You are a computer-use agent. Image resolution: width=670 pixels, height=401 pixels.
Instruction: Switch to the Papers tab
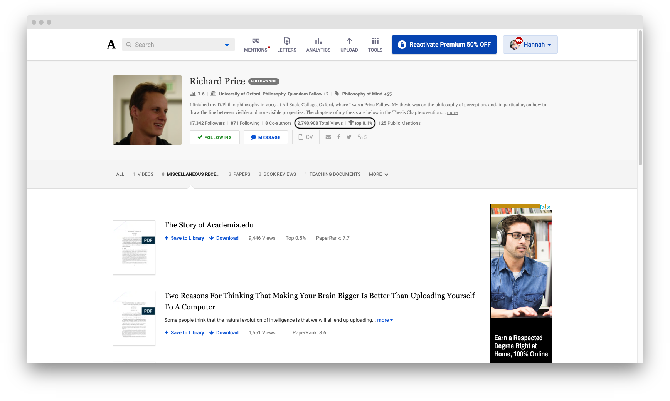(239, 174)
